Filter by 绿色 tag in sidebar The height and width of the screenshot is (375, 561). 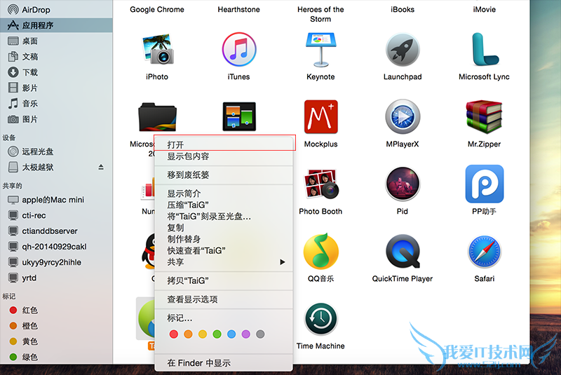click(x=56, y=357)
